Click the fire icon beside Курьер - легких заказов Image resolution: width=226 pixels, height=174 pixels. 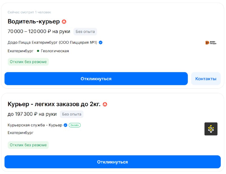tap(105, 104)
